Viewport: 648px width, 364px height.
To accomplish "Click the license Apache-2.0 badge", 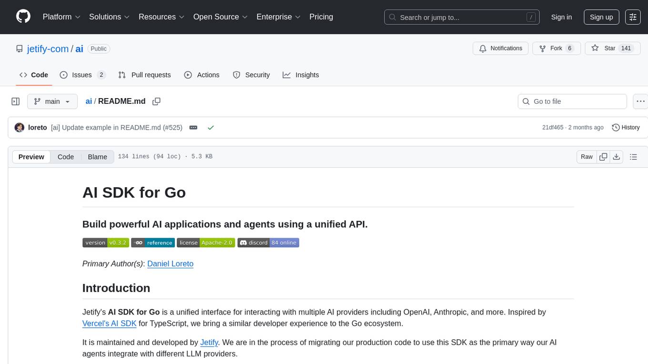I will 206,243.
